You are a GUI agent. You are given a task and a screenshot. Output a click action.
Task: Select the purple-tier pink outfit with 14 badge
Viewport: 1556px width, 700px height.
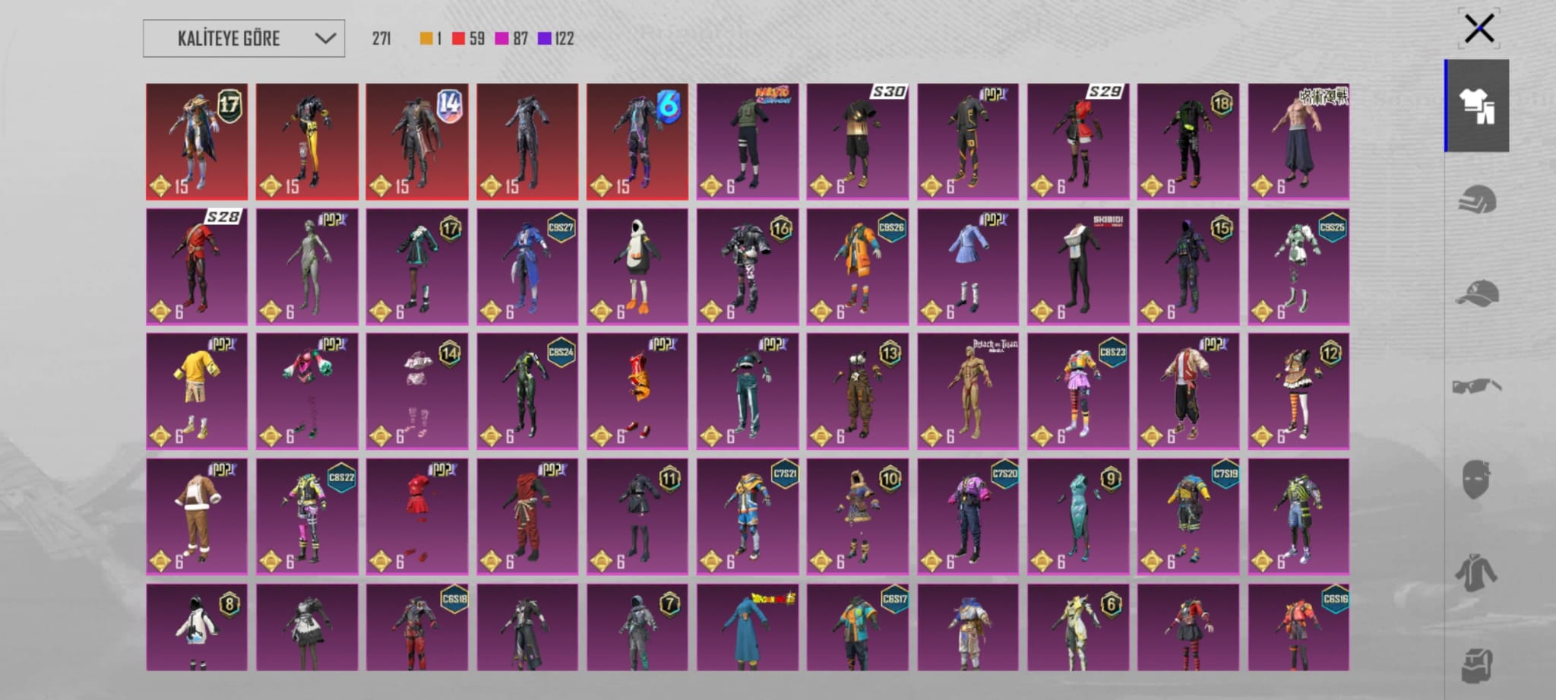(417, 391)
